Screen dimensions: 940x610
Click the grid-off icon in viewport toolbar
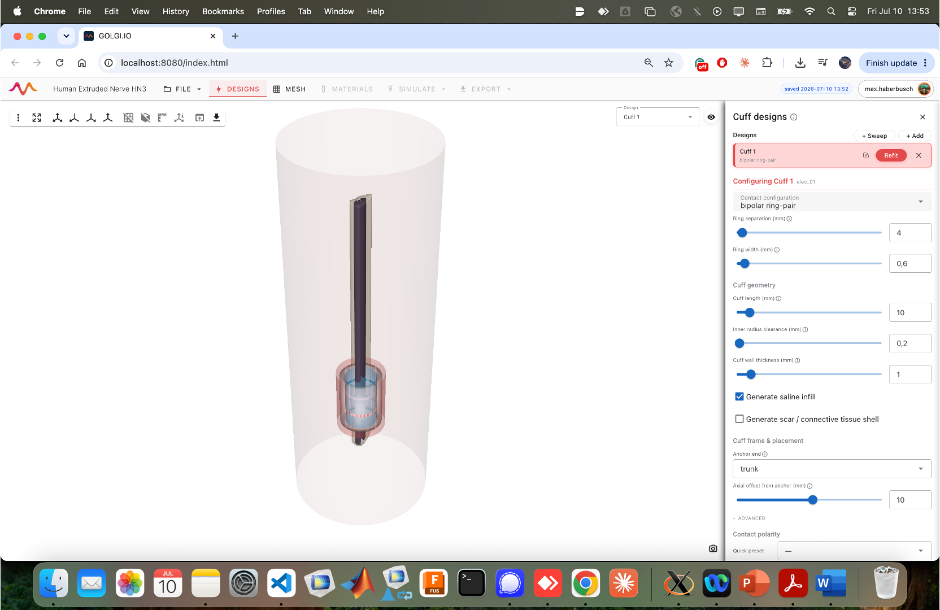pyautogui.click(x=129, y=117)
